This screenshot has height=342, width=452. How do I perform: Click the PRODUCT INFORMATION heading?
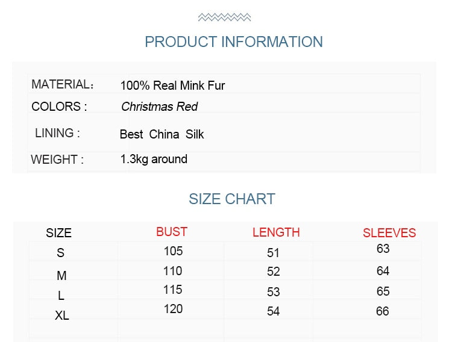point(234,42)
